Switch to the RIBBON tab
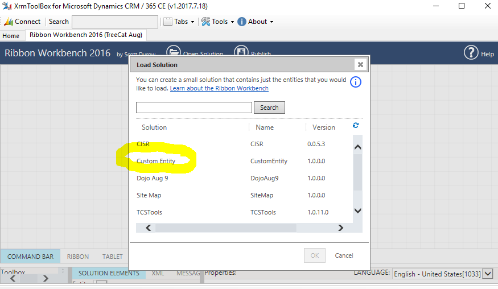The width and height of the screenshot is (498, 289). tap(78, 257)
